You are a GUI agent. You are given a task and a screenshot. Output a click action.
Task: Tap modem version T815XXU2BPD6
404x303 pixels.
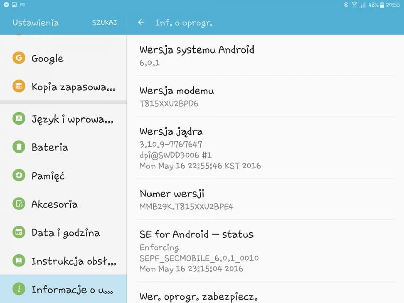[169, 103]
